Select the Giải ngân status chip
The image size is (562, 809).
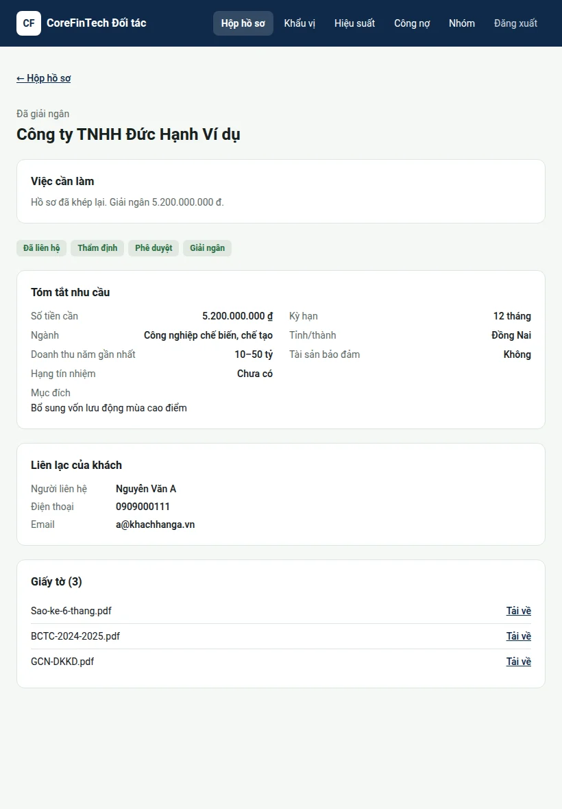tap(207, 248)
